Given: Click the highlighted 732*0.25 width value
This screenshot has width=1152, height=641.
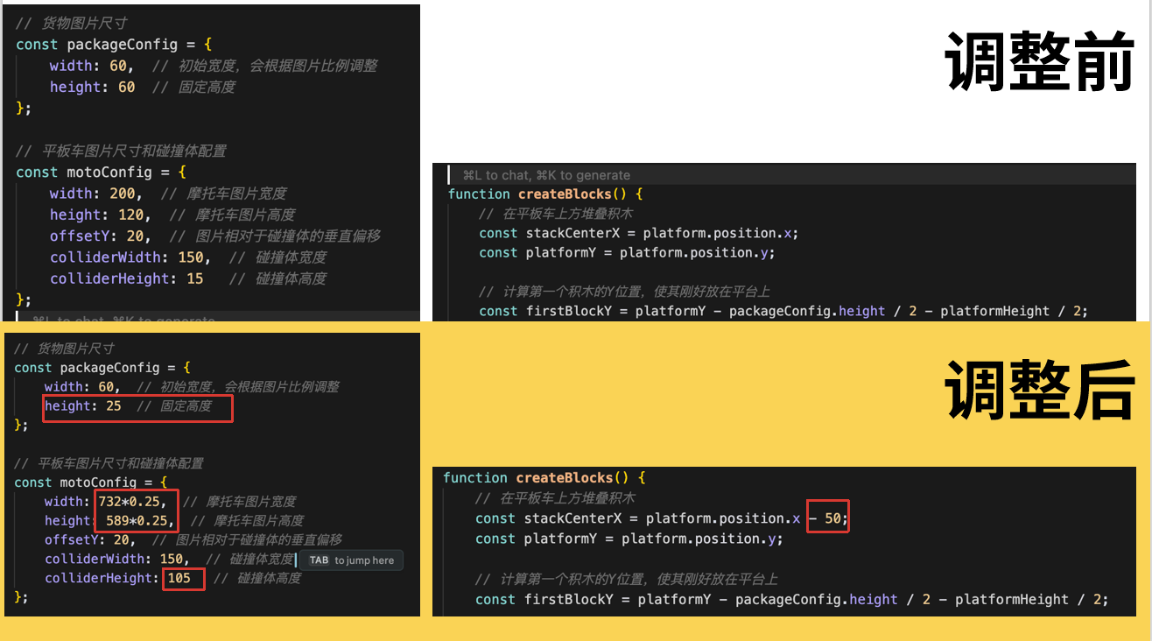Looking at the screenshot, I should pos(136,502).
